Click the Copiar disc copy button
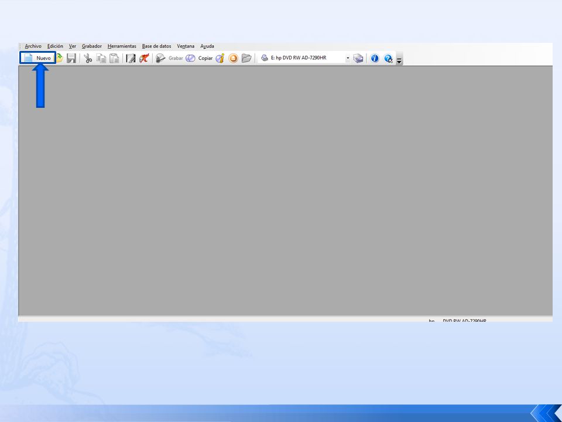The width and height of the screenshot is (562, 422). pyautogui.click(x=199, y=58)
